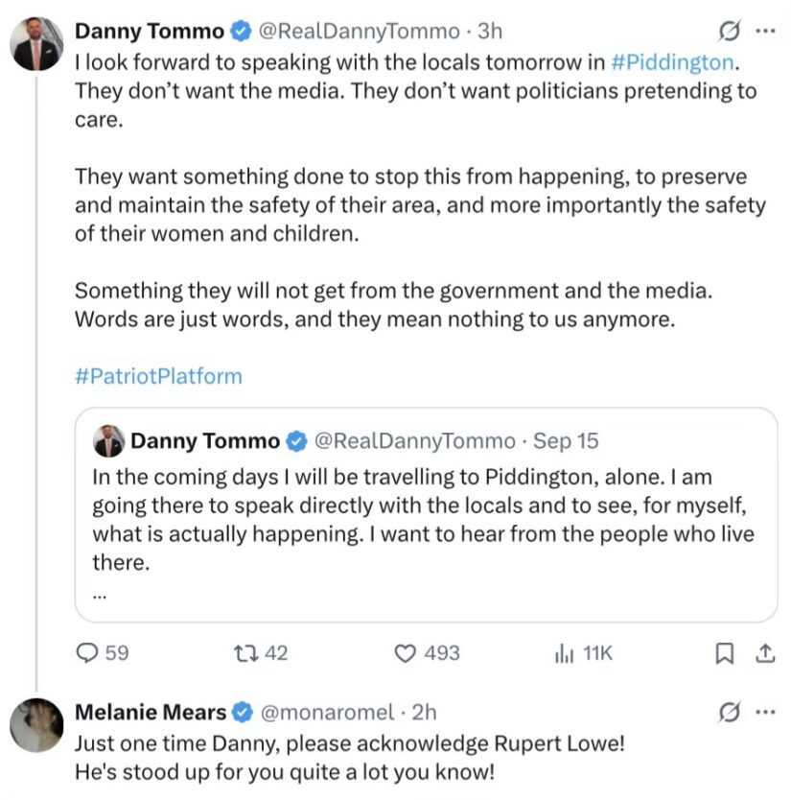
Task: Click the @monaromel handle
Action: click(327, 713)
